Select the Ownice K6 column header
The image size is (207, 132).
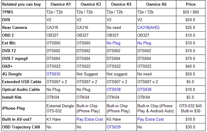tap(156, 4)
